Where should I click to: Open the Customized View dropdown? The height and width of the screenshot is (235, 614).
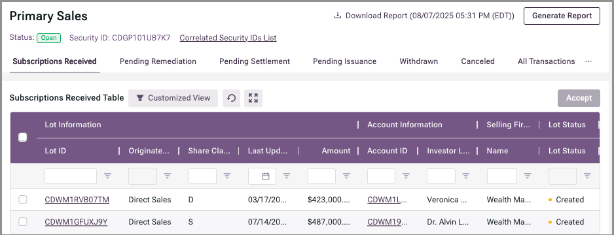(x=173, y=98)
